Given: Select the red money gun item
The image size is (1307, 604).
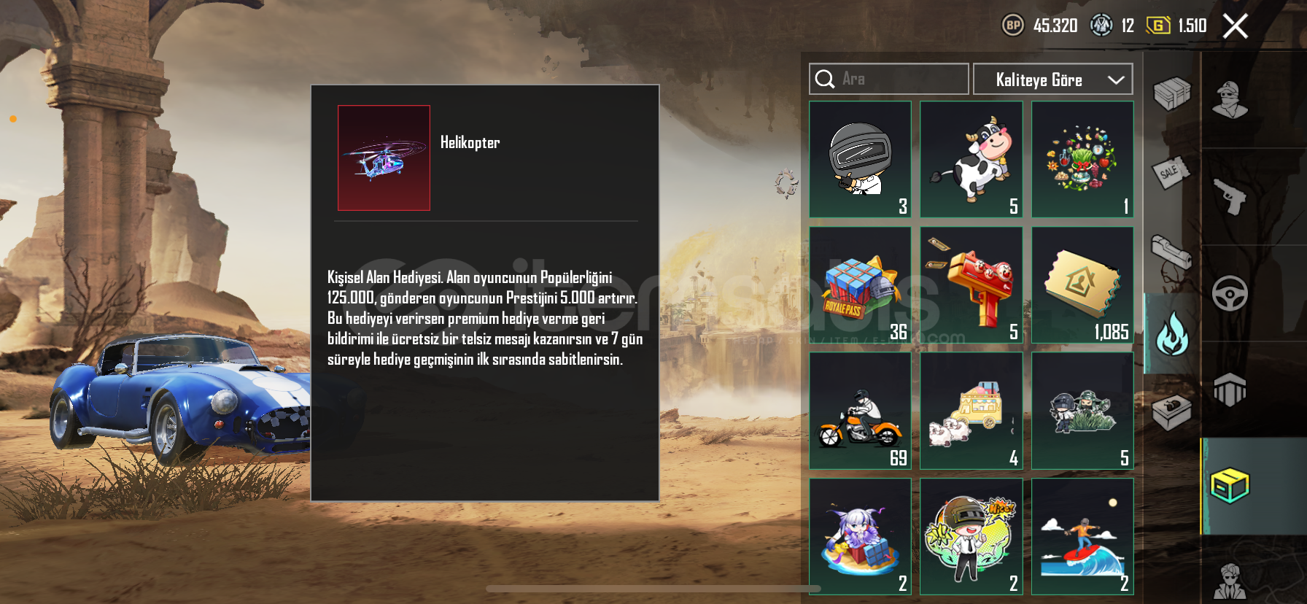Looking at the screenshot, I should point(971,285).
